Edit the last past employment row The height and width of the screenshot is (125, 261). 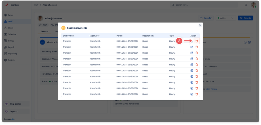pos(192,94)
